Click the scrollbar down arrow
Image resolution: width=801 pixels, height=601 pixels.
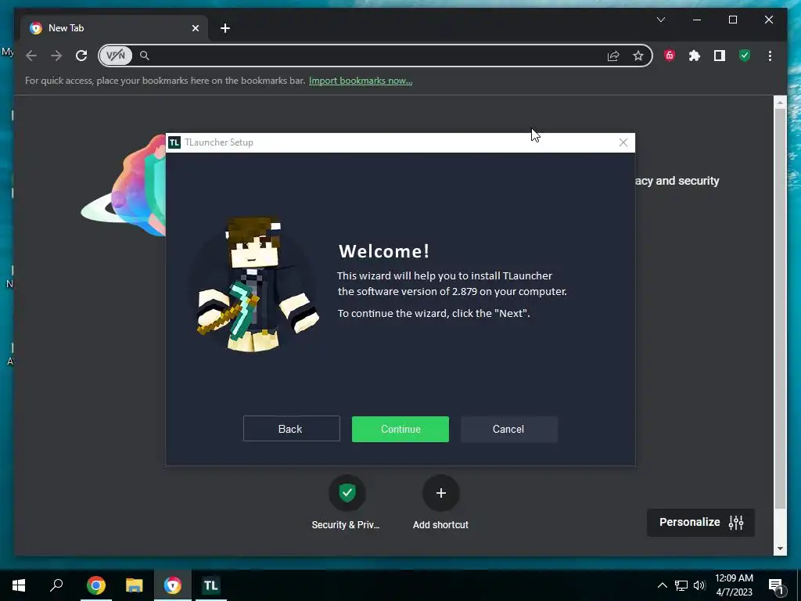click(x=780, y=549)
